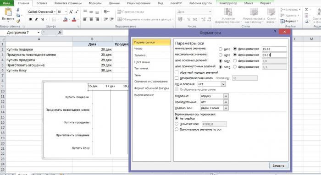Switch to the Вставка ribbon tab
This screenshot has width=321, height=175.
42,3
